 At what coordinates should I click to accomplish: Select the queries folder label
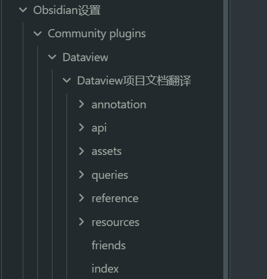tap(110, 175)
